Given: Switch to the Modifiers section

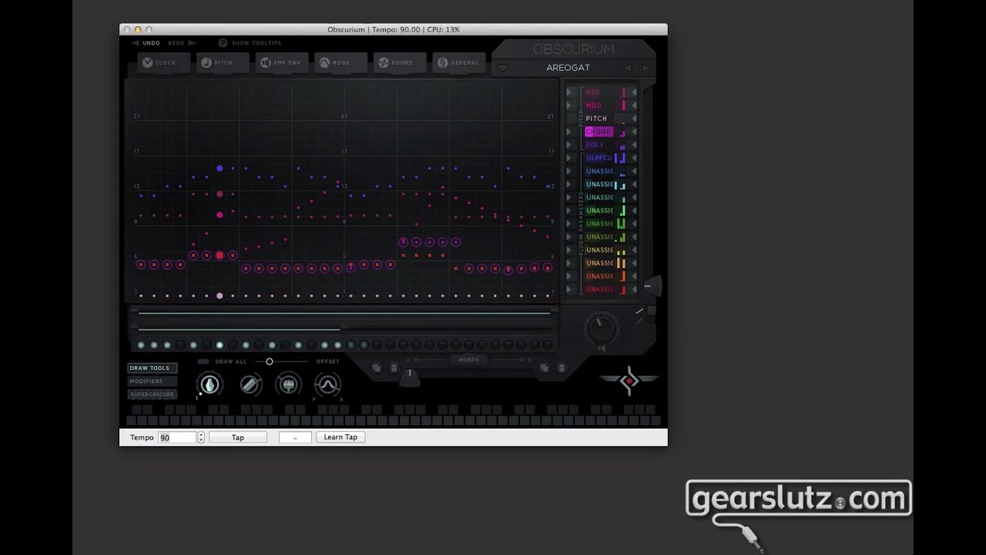Looking at the screenshot, I should click(152, 381).
